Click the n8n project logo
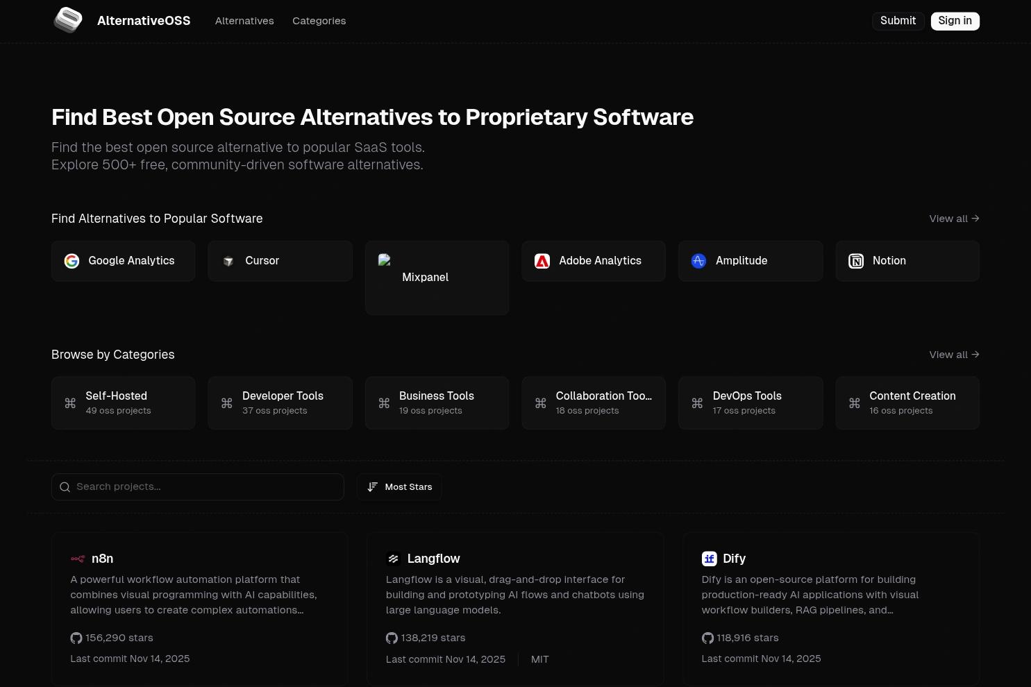 tap(78, 559)
